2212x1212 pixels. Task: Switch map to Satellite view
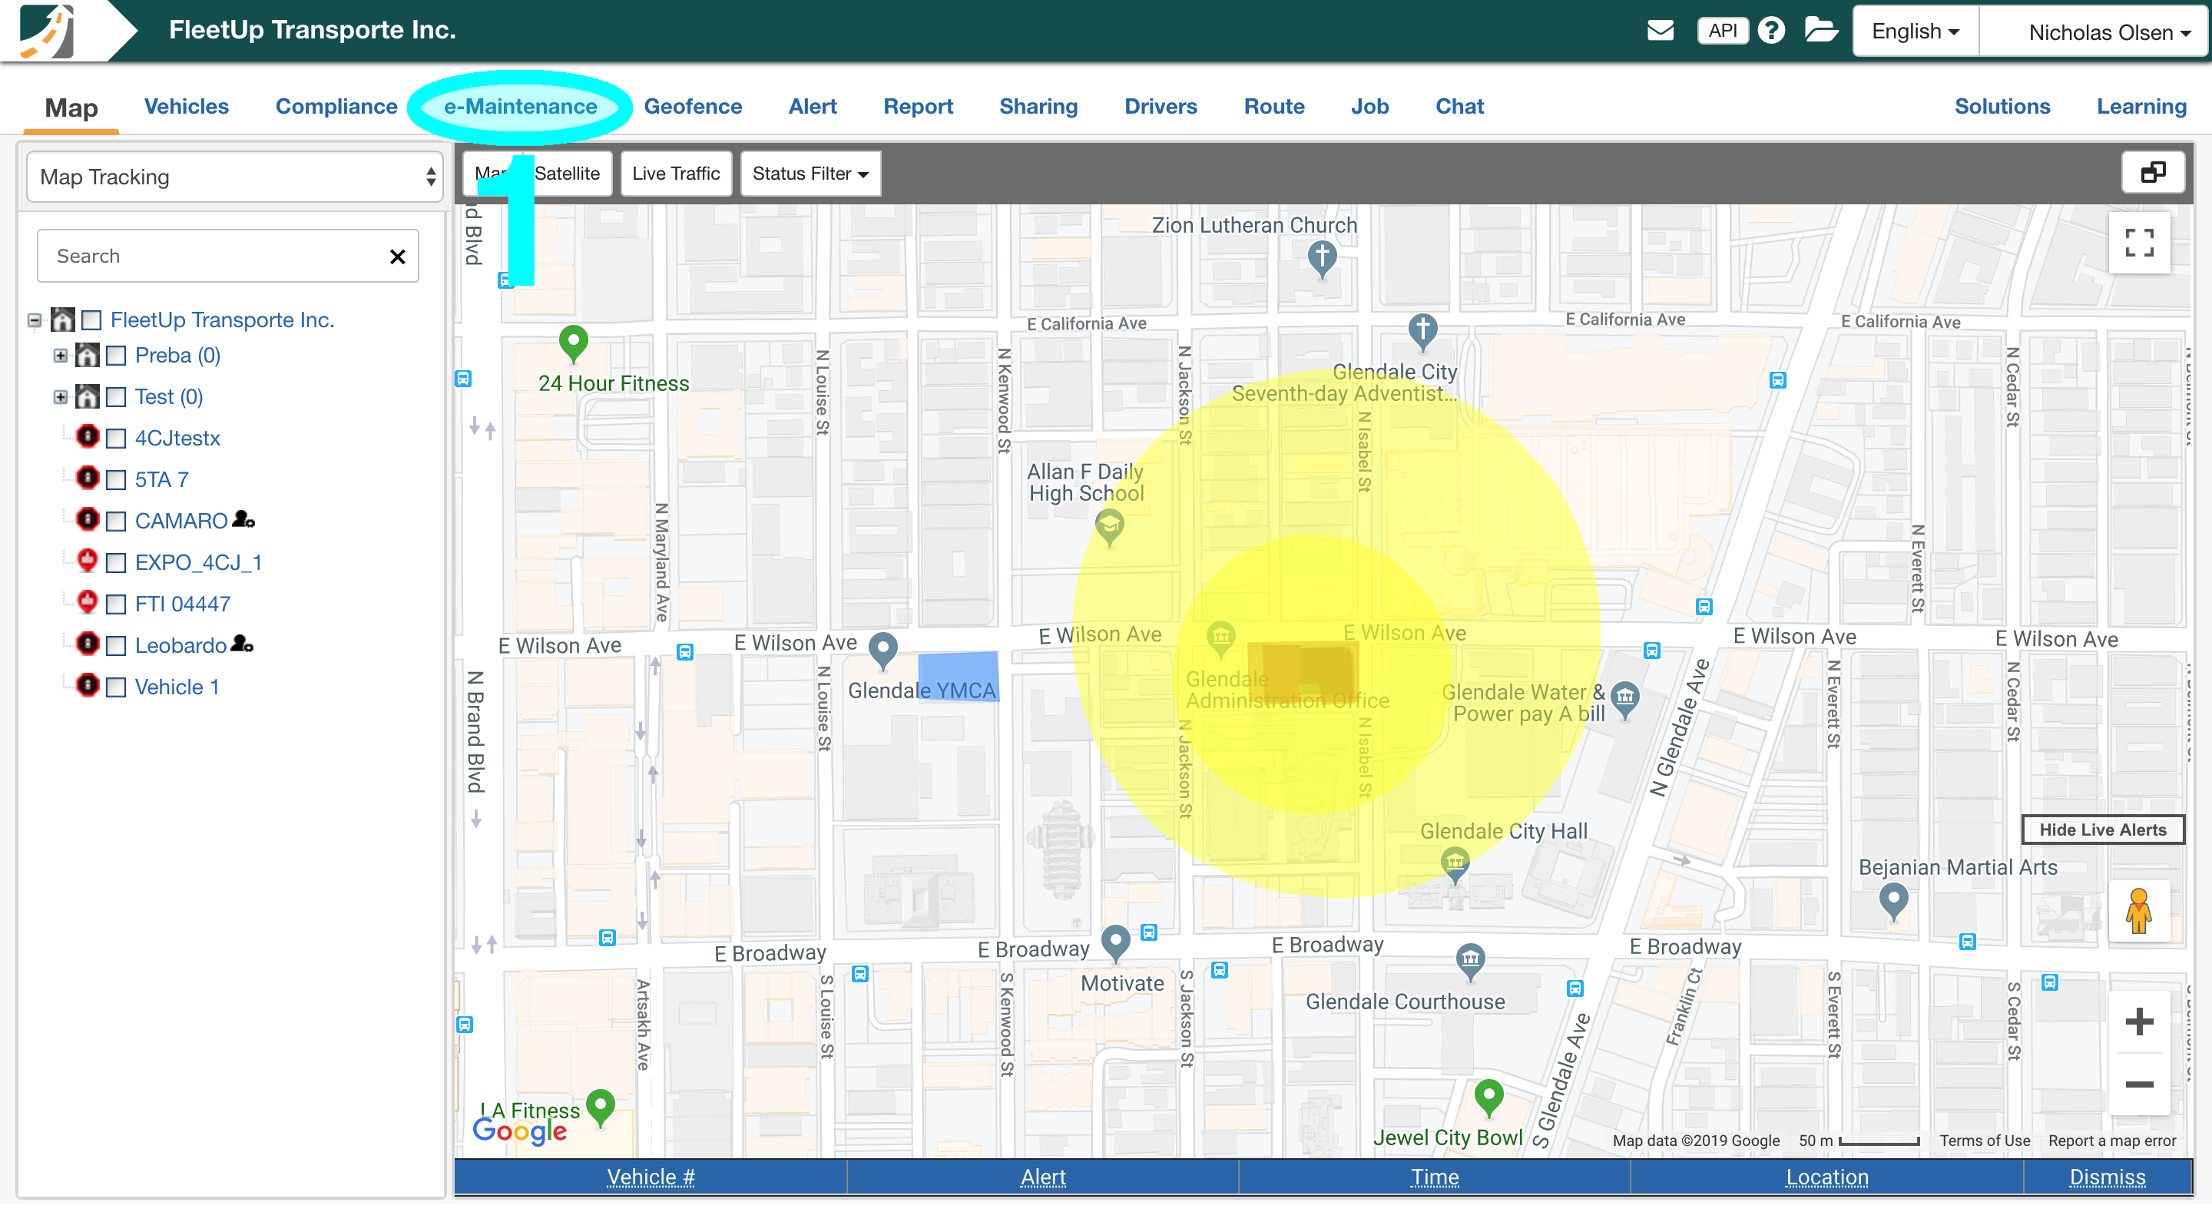567,174
